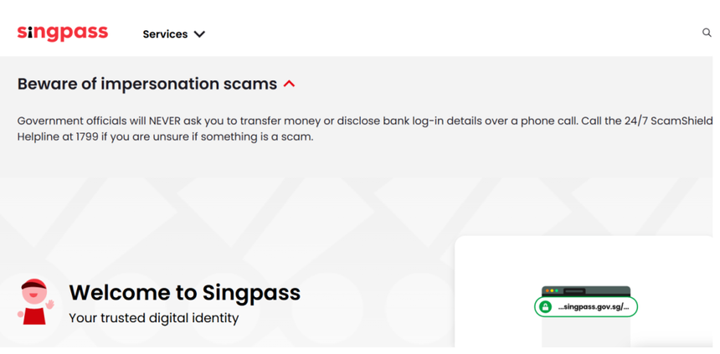Click the Singpass logo
Image resolution: width=720 pixels, height=354 pixels.
(63, 33)
